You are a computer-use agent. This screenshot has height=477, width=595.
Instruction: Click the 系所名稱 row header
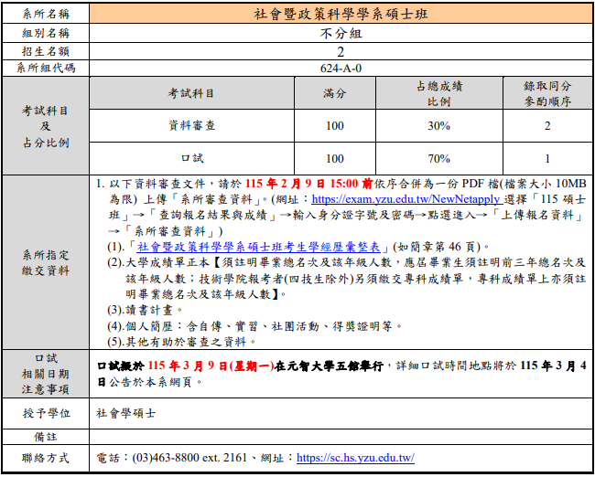tap(46, 14)
